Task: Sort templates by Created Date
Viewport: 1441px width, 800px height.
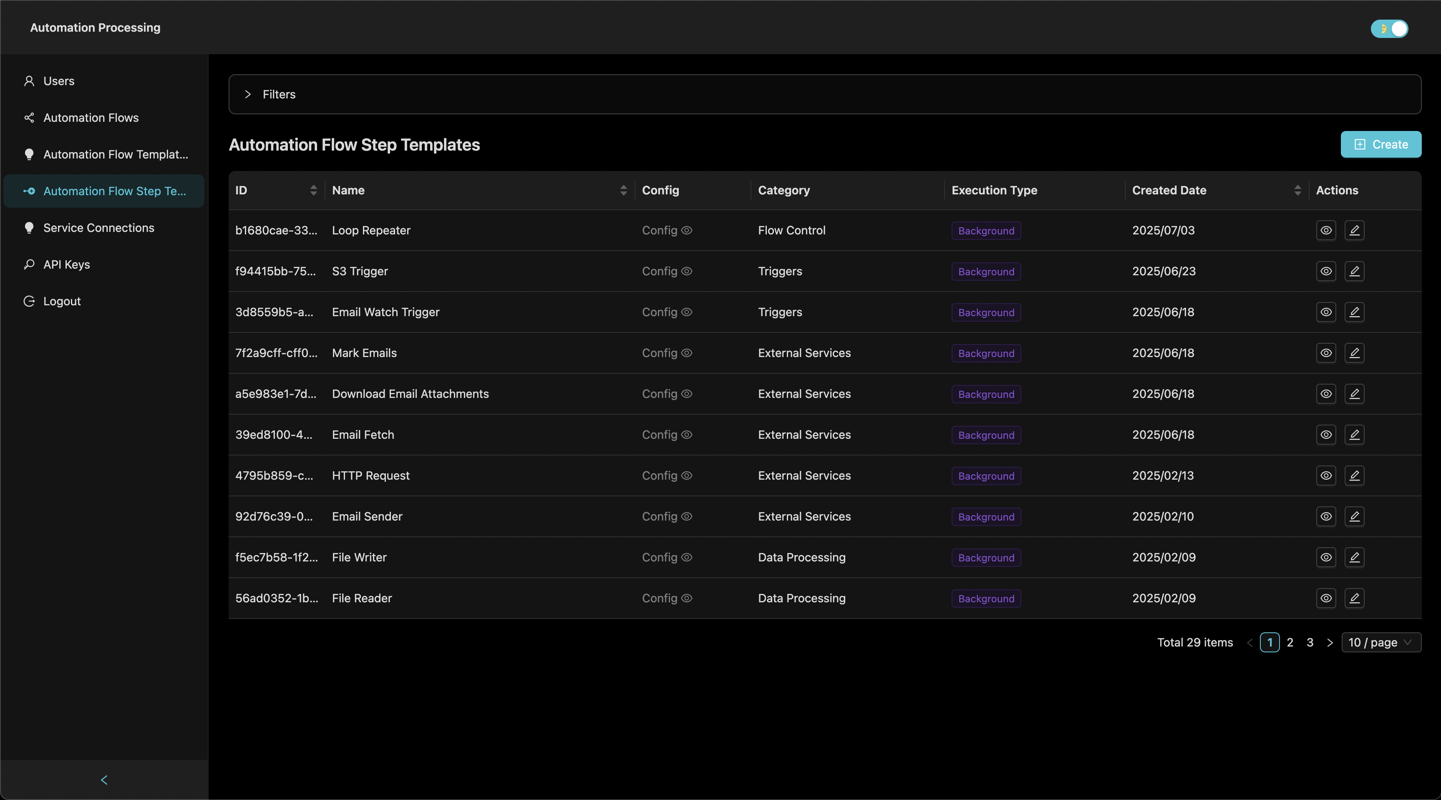Action: [1298, 190]
